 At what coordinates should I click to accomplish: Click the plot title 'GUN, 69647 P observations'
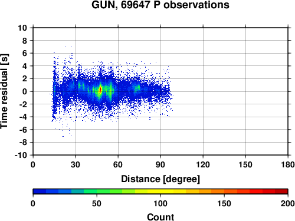pyautogui.click(x=160, y=5)
